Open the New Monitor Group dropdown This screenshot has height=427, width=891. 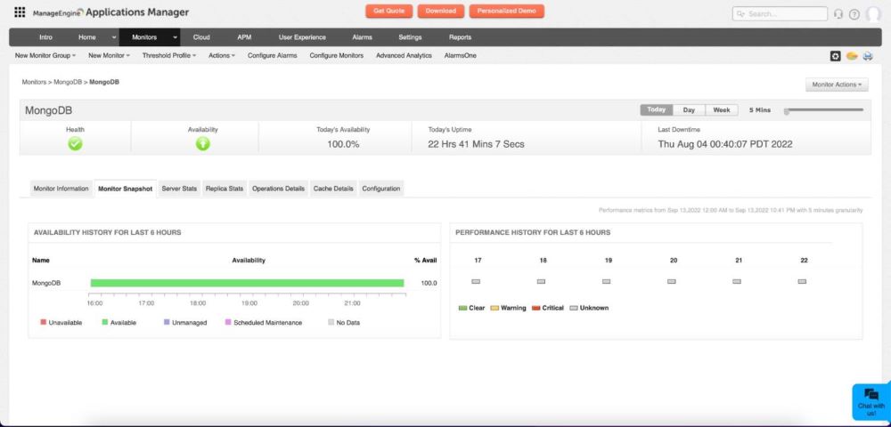coord(45,55)
